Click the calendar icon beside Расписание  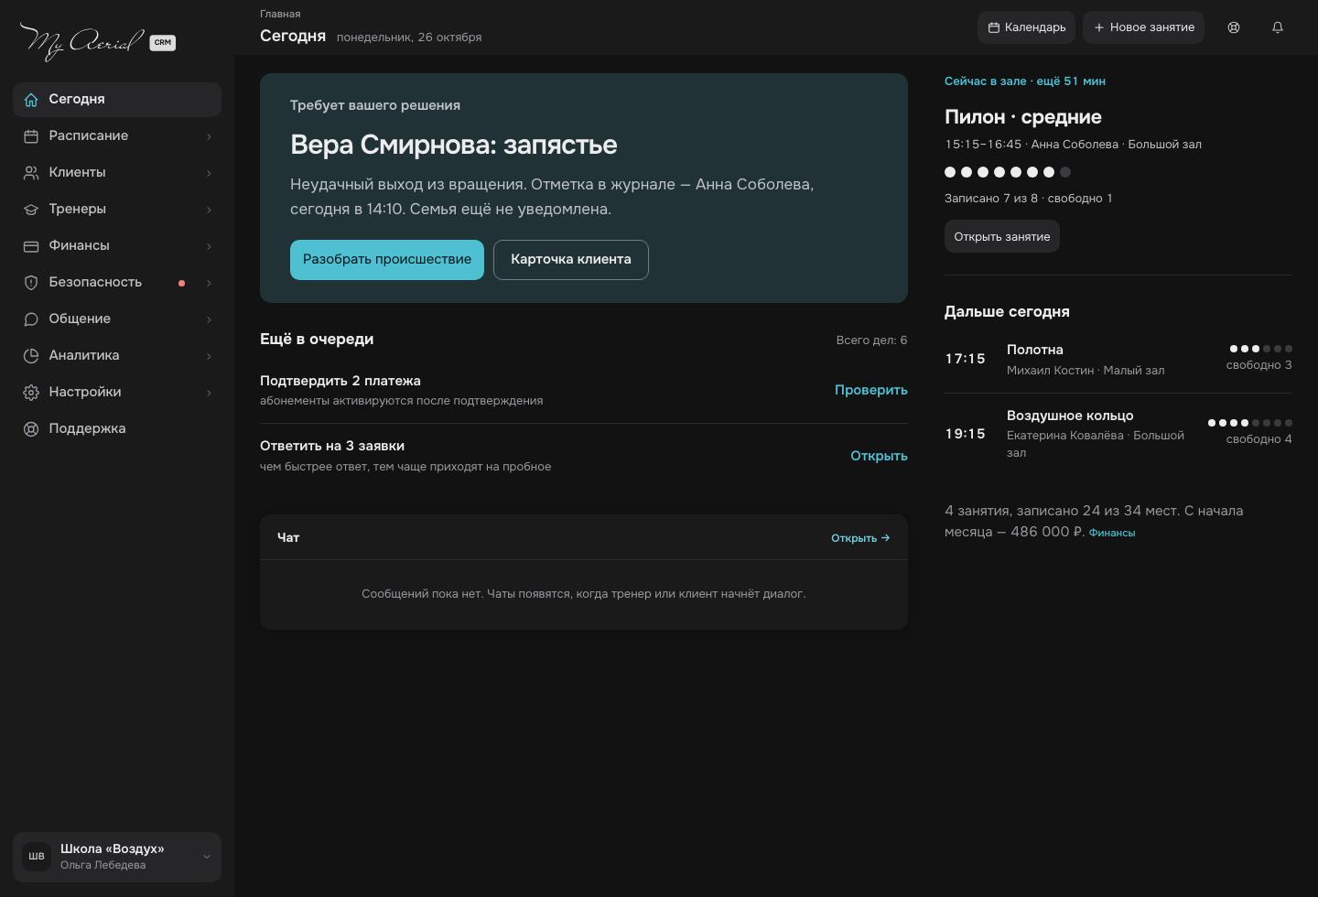point(31,135)
